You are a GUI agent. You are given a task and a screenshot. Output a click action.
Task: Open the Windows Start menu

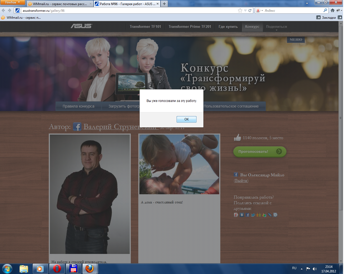7,268
